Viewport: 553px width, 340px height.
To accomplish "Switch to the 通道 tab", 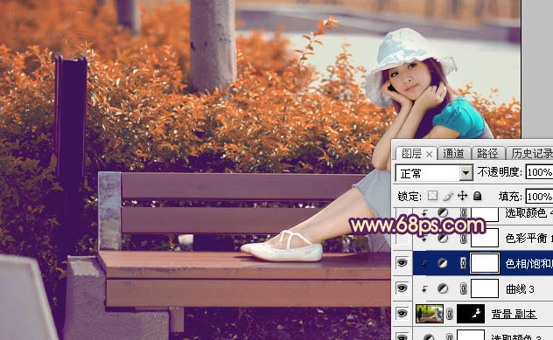I will [453, 154].
